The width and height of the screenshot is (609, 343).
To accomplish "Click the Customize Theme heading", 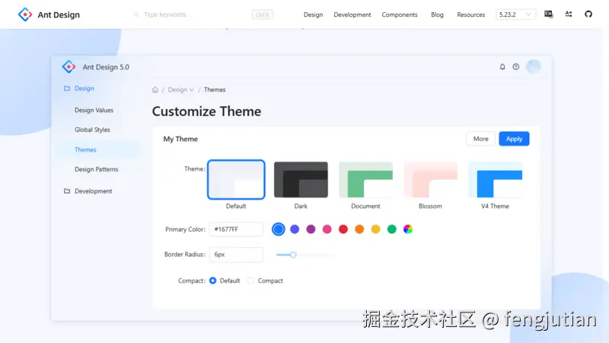I will point(206,111).
